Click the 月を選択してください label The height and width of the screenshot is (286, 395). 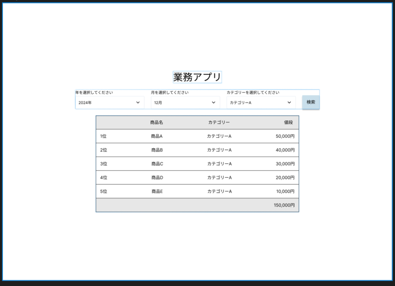(x=170, y=92)
